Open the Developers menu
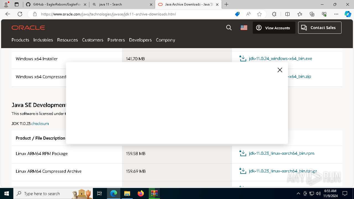The height and width of the screenshot is (199, 354). click(140, 40)
